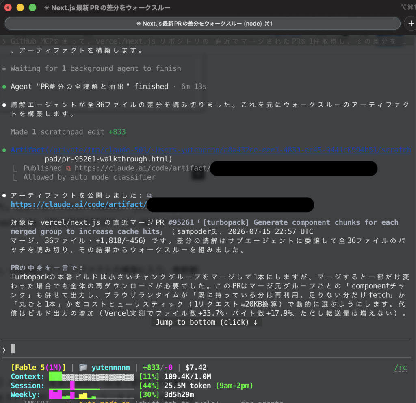This screenshot has width=416, height=403.
Task: Open the Artifact scratchpad file path link
Action: (211, 150)
